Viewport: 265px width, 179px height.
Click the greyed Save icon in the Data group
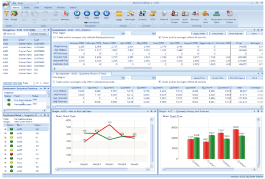tap(24, 14)
